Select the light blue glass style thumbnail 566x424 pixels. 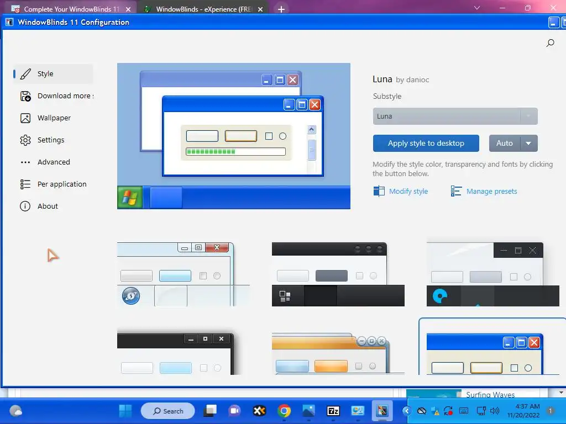tap(184, 274)
